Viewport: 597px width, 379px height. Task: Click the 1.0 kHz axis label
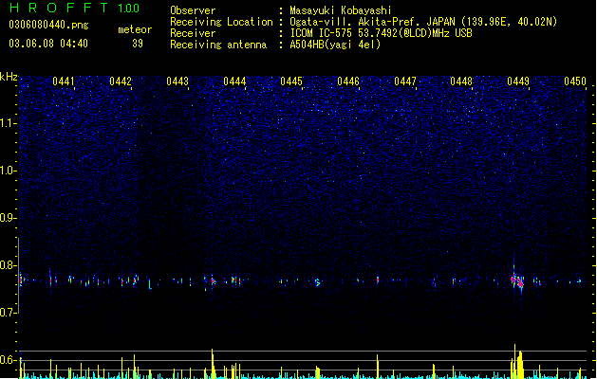pos(8,171)
